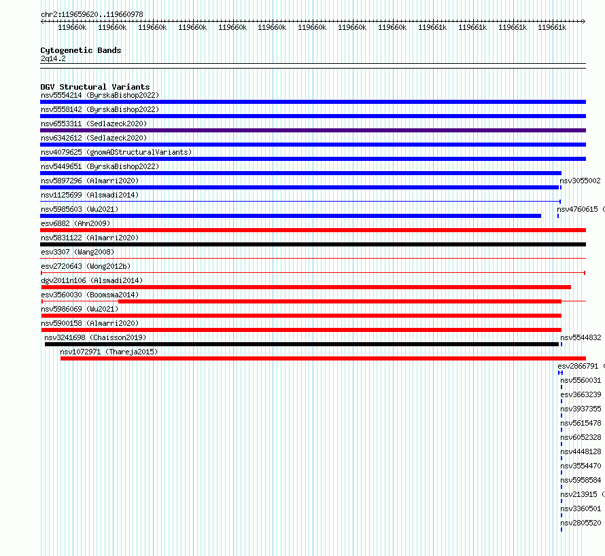Open nsv5831122 (Almarri2020) label
The image size is (605, 556).
click(x=90, y=238)
